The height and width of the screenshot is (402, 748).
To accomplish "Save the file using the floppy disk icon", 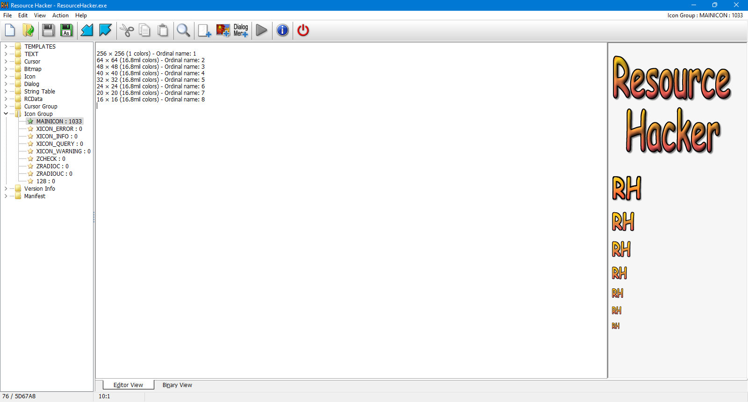I will pyautogui.click(x=48, y=30).
